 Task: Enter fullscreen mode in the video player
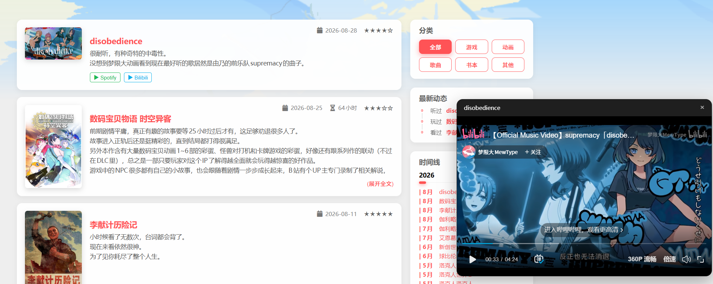click(x=700, y=259)
